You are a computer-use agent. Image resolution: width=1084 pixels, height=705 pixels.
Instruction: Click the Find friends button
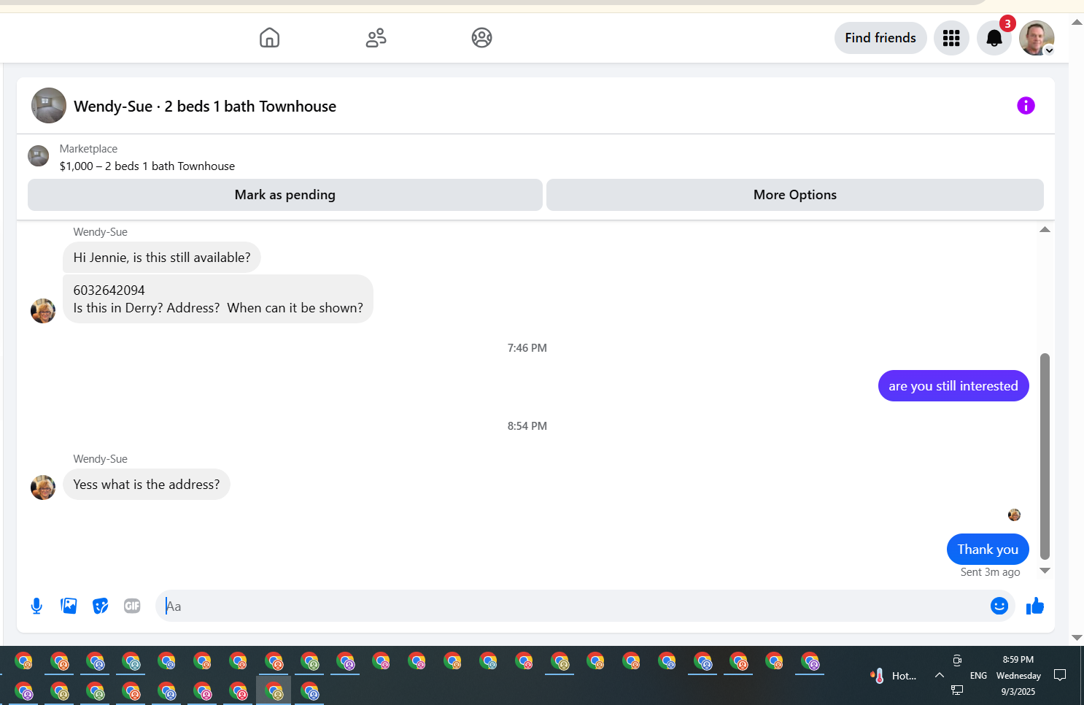[x=880, y=38]
